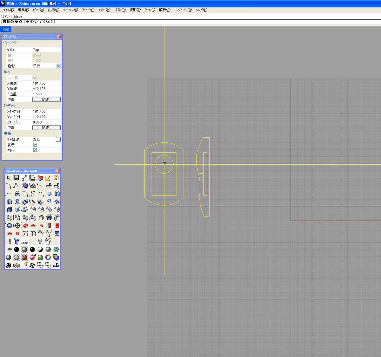Click the camera icon in the toolbox
Image resolution: width=381 pixels, height=357 pixels.
(33, 186)
